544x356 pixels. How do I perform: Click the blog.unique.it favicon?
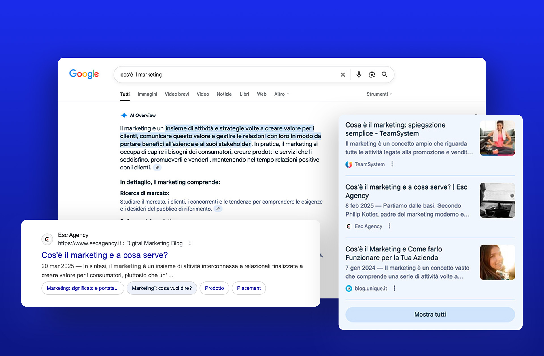tap(349, 289)
